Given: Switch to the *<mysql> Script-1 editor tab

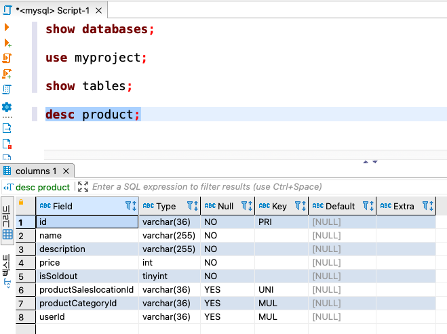Looking at the screenshot, I should click(52, 11).
